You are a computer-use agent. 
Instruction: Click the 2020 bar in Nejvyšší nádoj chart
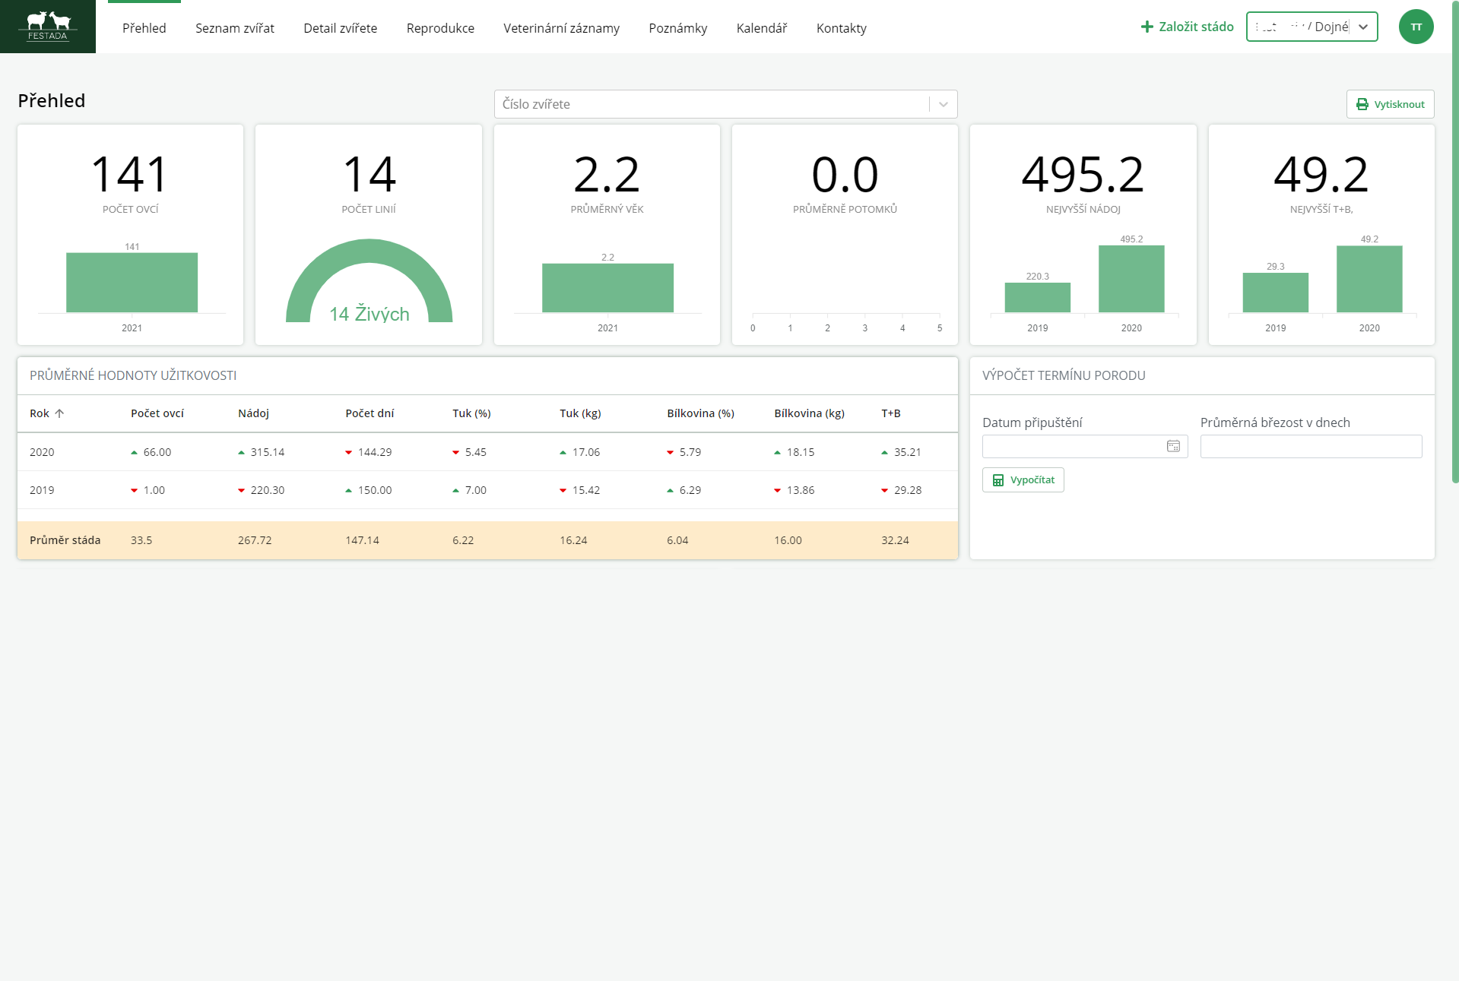pos(1131,279)
